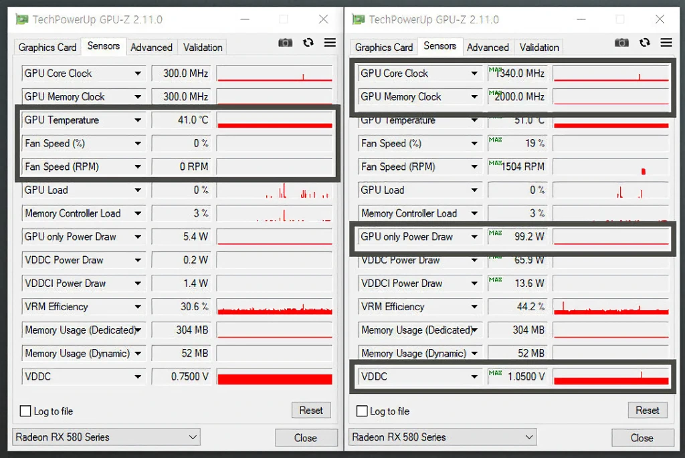Open the Graphics Card tab in right window
Screen dimensions: 685x458
click(383, 47)
